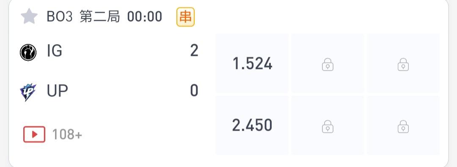Tap the last locked cell in UP's row
The image size is (457, 167).
[x=403, y=125]
